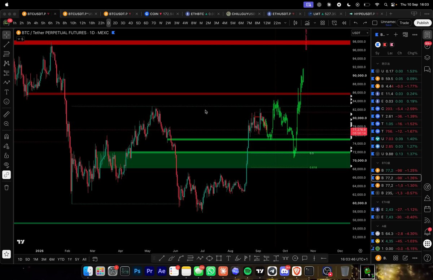Open the USDT currency dropdown
Viewport: 433px width, 280px height.
360,33
